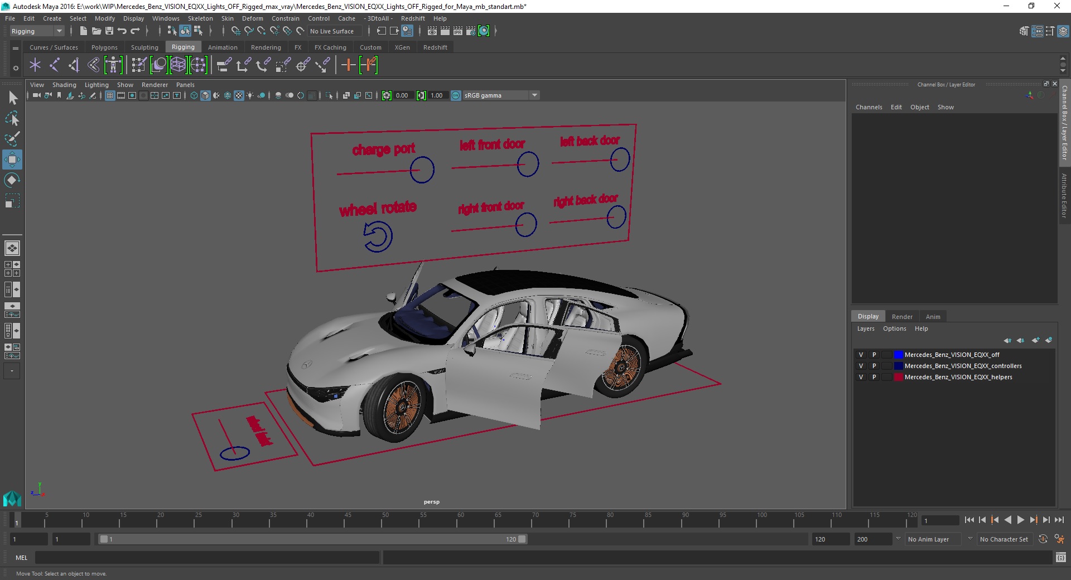Click the Create Joints shelf icon

[x=54, y=65]
